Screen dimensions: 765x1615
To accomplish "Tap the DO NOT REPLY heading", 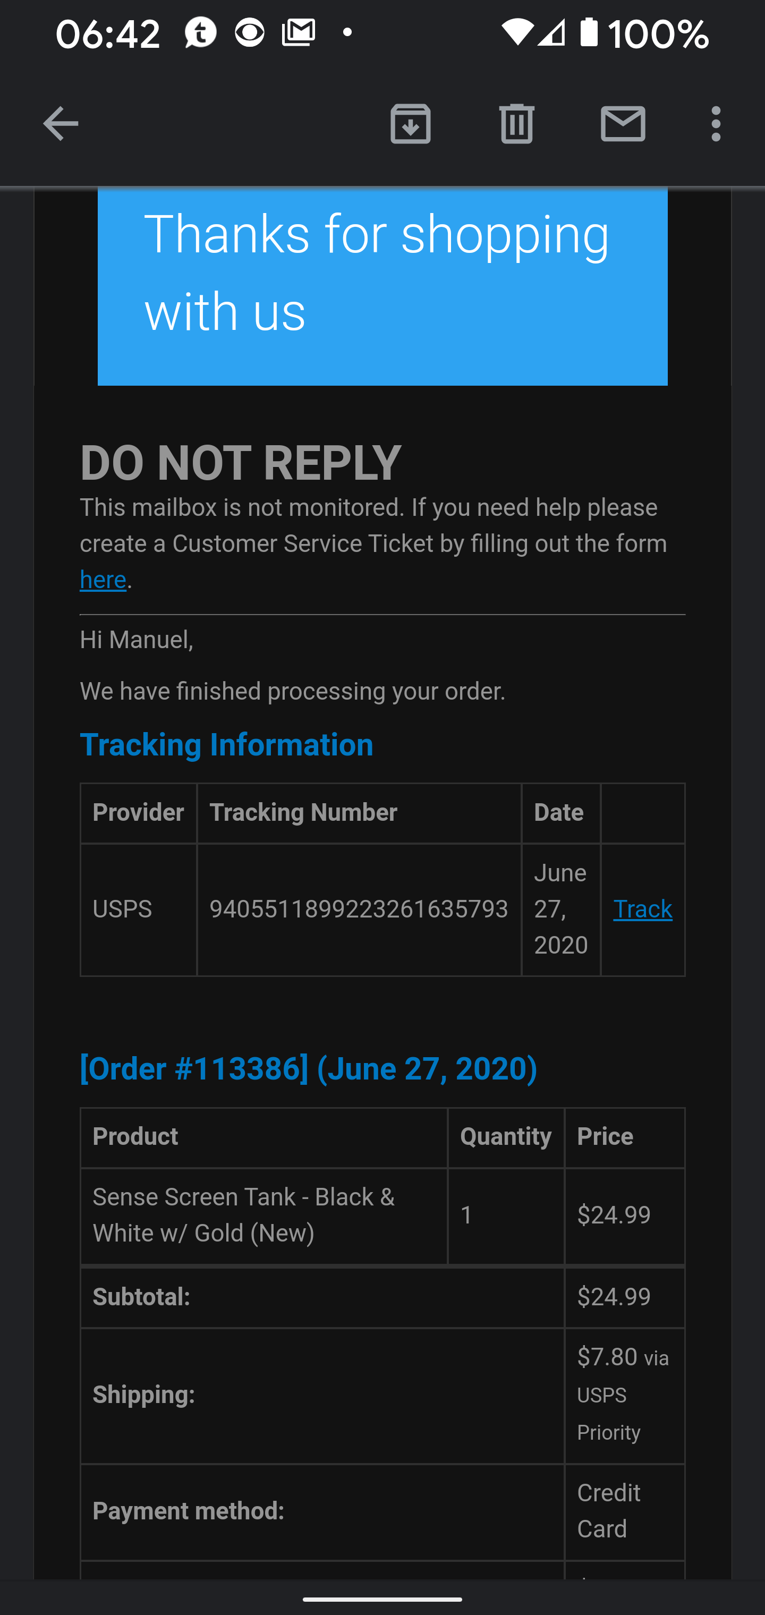I will pyautogui.click(x=240, y=463).
